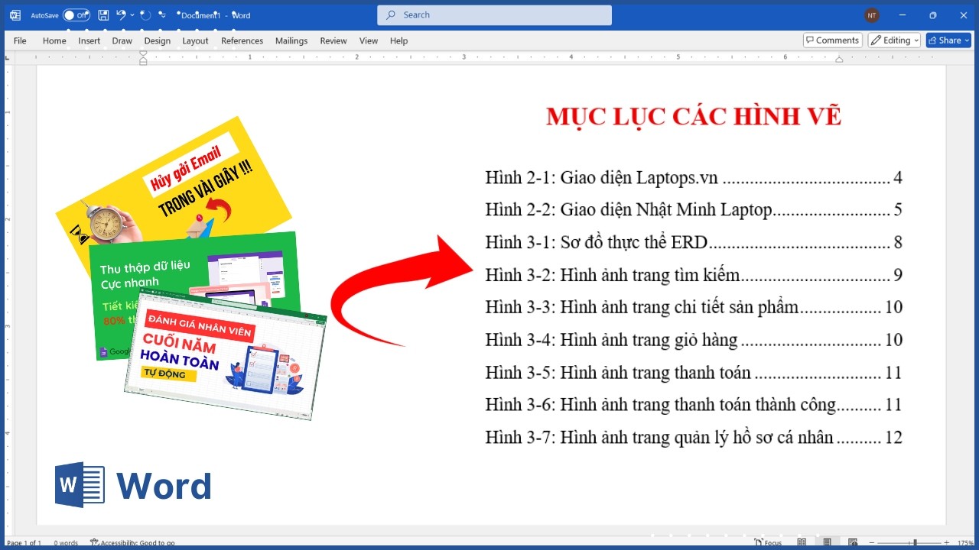Viewport: 979px width, 550px height.
Task: Click entry Hình 2-2: Giao diện Nhật Minh Laptop
Action: pos(694,210)
